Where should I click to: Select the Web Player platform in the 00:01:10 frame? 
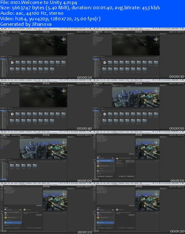pyautogui.click(x=105, y=158)
